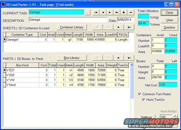The image size is (181, 130).
Task: Go to next box in Parts navigator
Action: tap(119, 58)
